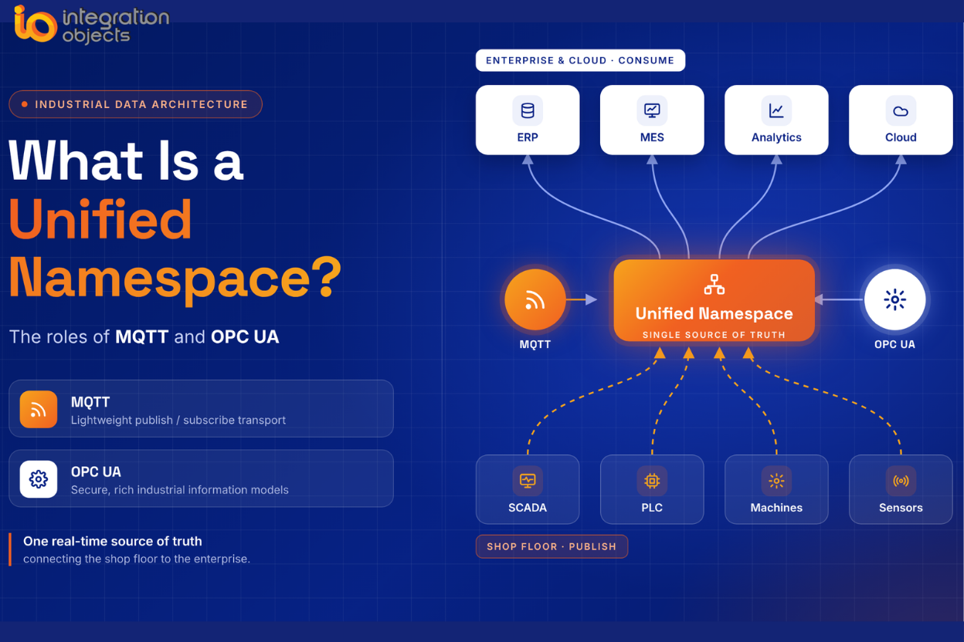
Task: Click the 'Cloud' card label
Action: [901, 137]
